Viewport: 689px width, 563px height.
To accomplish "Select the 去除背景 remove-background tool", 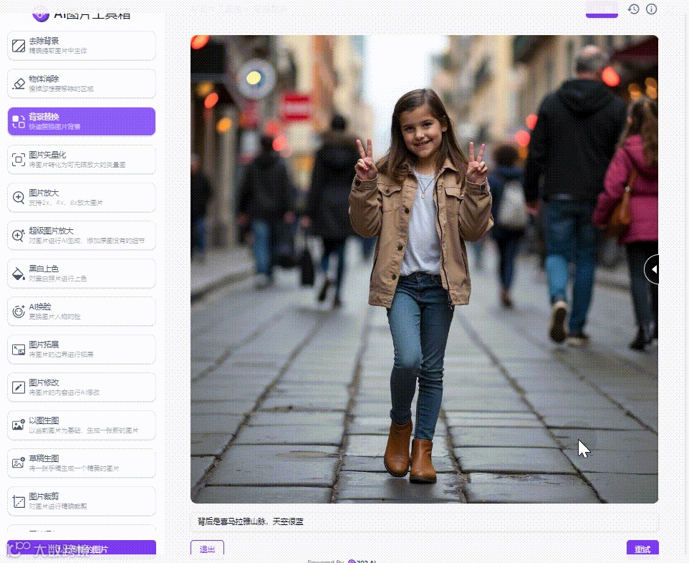I will point(82,46).
